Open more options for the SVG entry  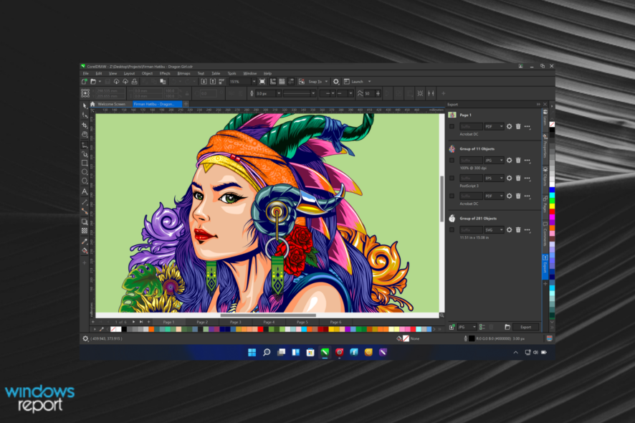pos(527,230)
